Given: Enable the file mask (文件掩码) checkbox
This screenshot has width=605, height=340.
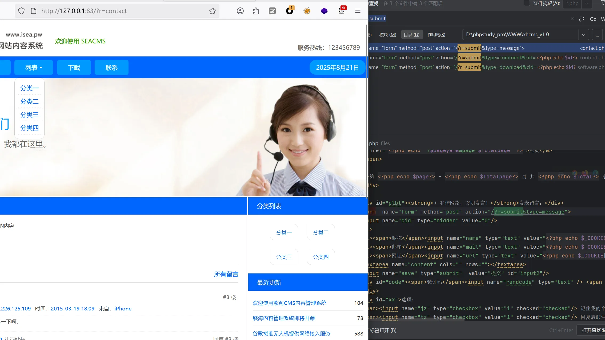Looking at the screenshot, I should coord(527,3).
